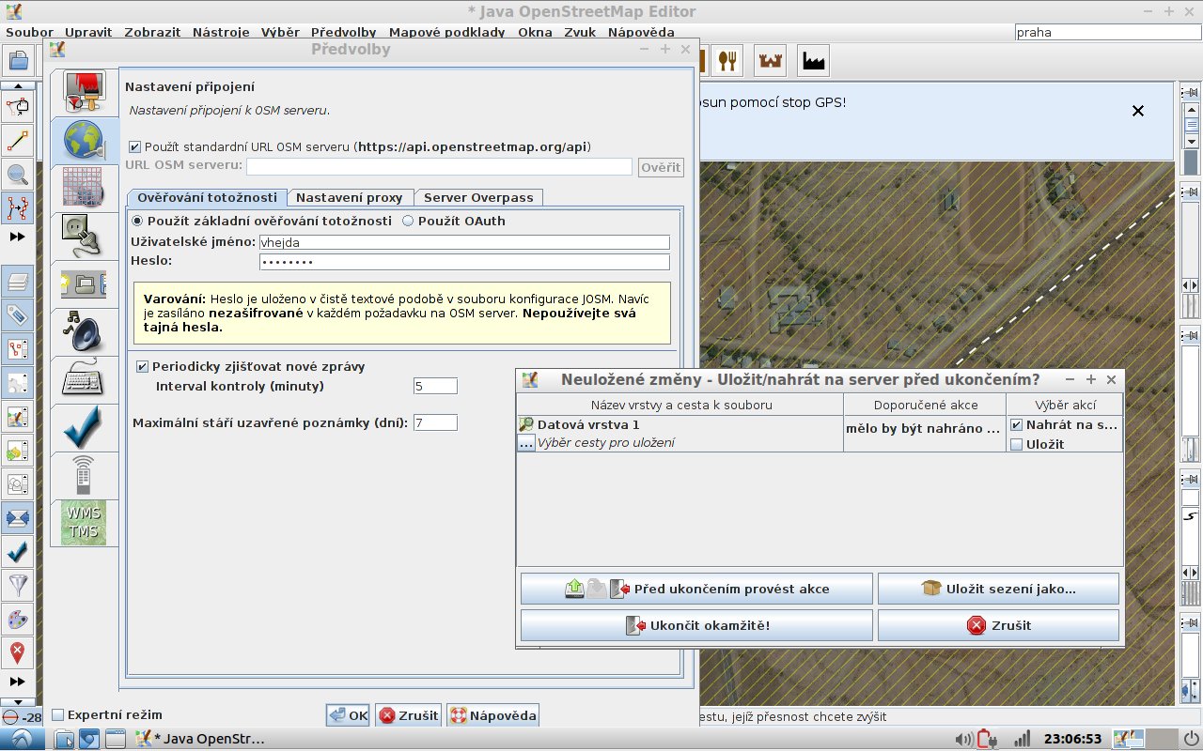Switch to the Ověřování totožnosti tab

[206, 197]
